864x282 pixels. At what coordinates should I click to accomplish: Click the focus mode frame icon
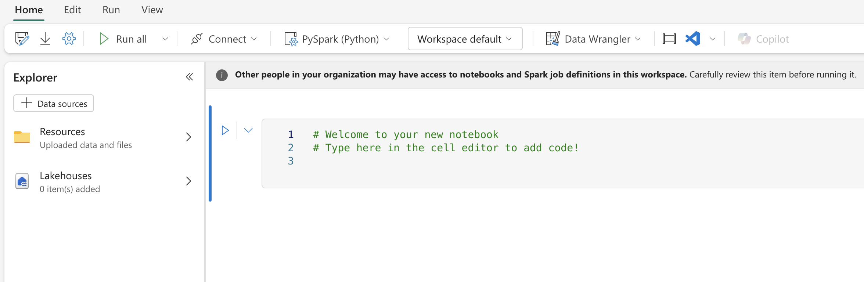(669, 39)
